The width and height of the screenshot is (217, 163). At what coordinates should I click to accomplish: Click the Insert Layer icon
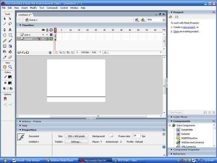pos(19,52)
